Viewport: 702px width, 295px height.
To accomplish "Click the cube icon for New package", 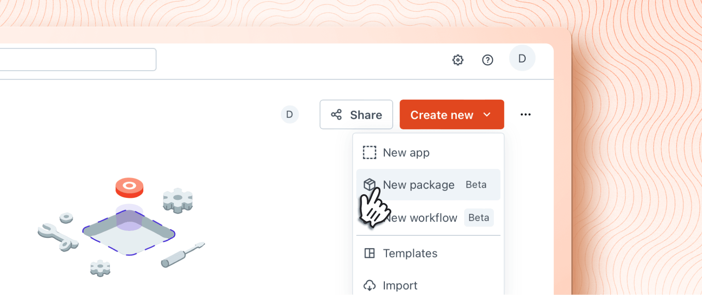I will (369, 184).
